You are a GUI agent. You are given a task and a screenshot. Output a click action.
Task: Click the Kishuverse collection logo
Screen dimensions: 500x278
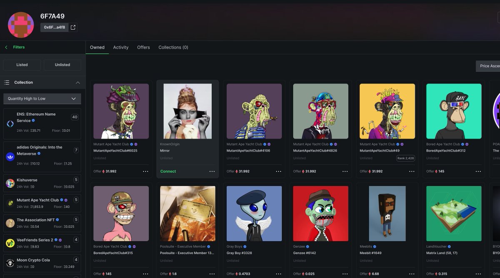(x=10, y=183)
